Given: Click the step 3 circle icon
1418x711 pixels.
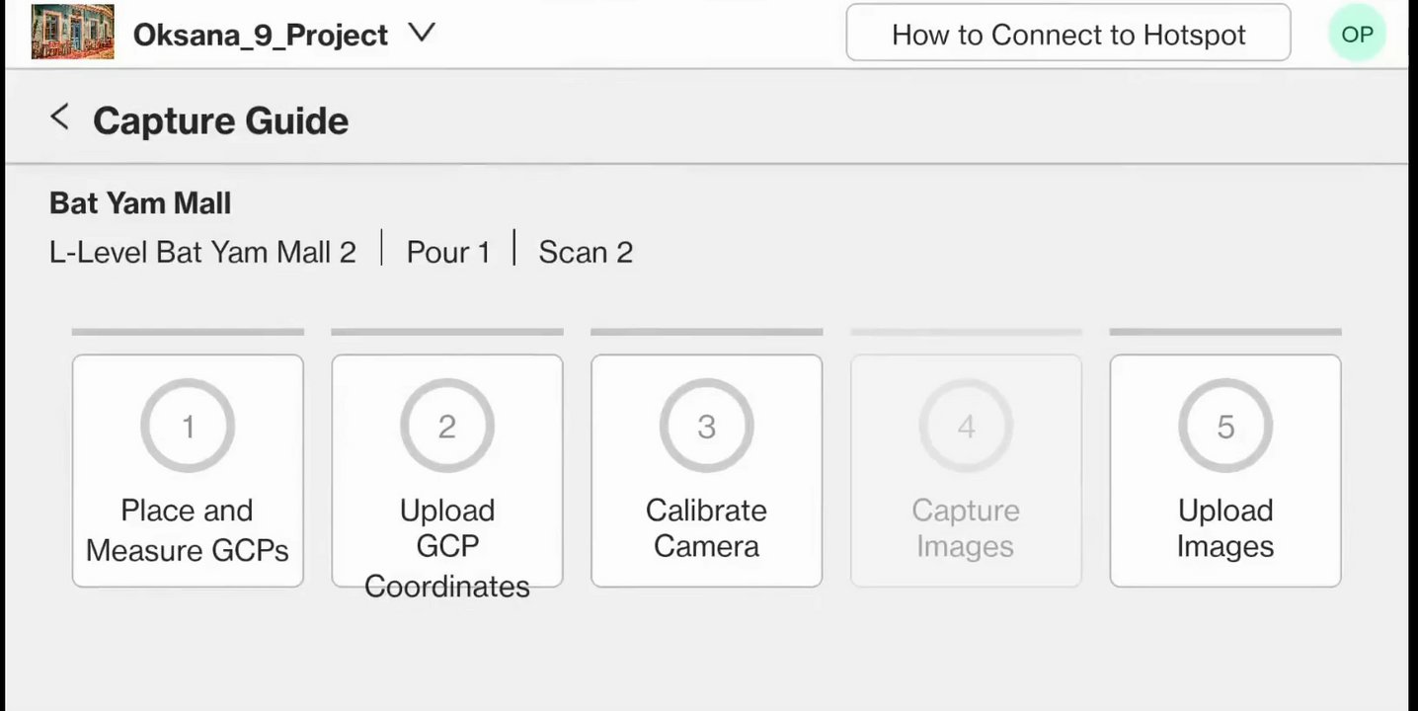Looking at the screenshot, I should tap(706, 426).
